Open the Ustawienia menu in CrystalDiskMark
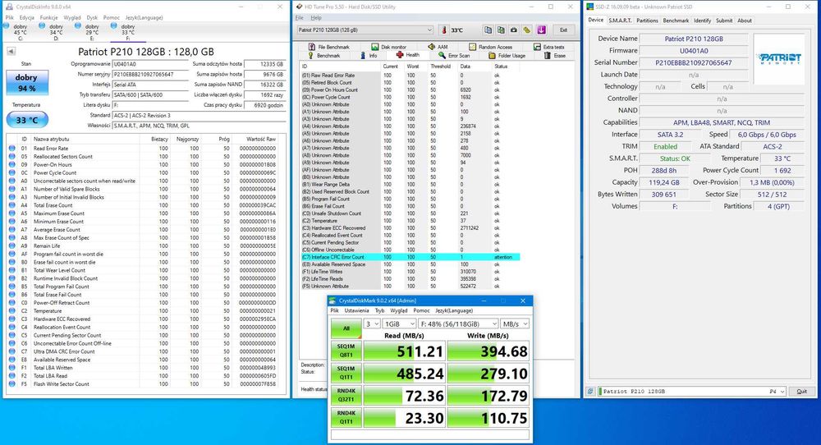This screenshot has width=821, height=445. click(356, 310)
